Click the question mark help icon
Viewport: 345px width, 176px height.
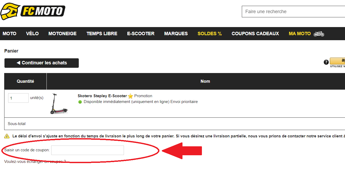pos(326,62)
